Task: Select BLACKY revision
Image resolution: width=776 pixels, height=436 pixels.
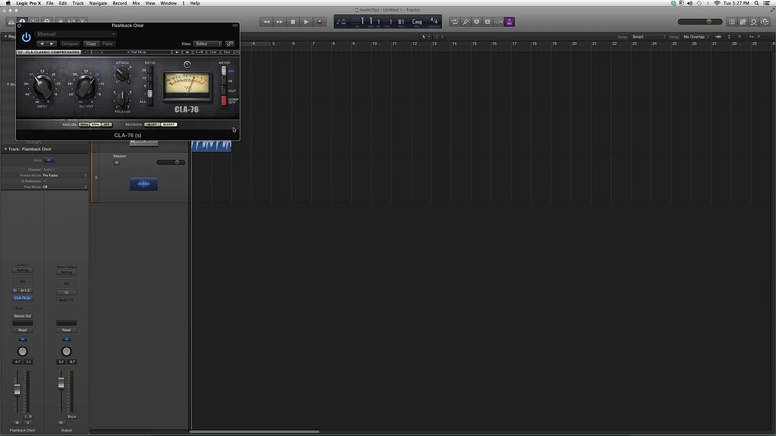Action: (x=169, y=125)
